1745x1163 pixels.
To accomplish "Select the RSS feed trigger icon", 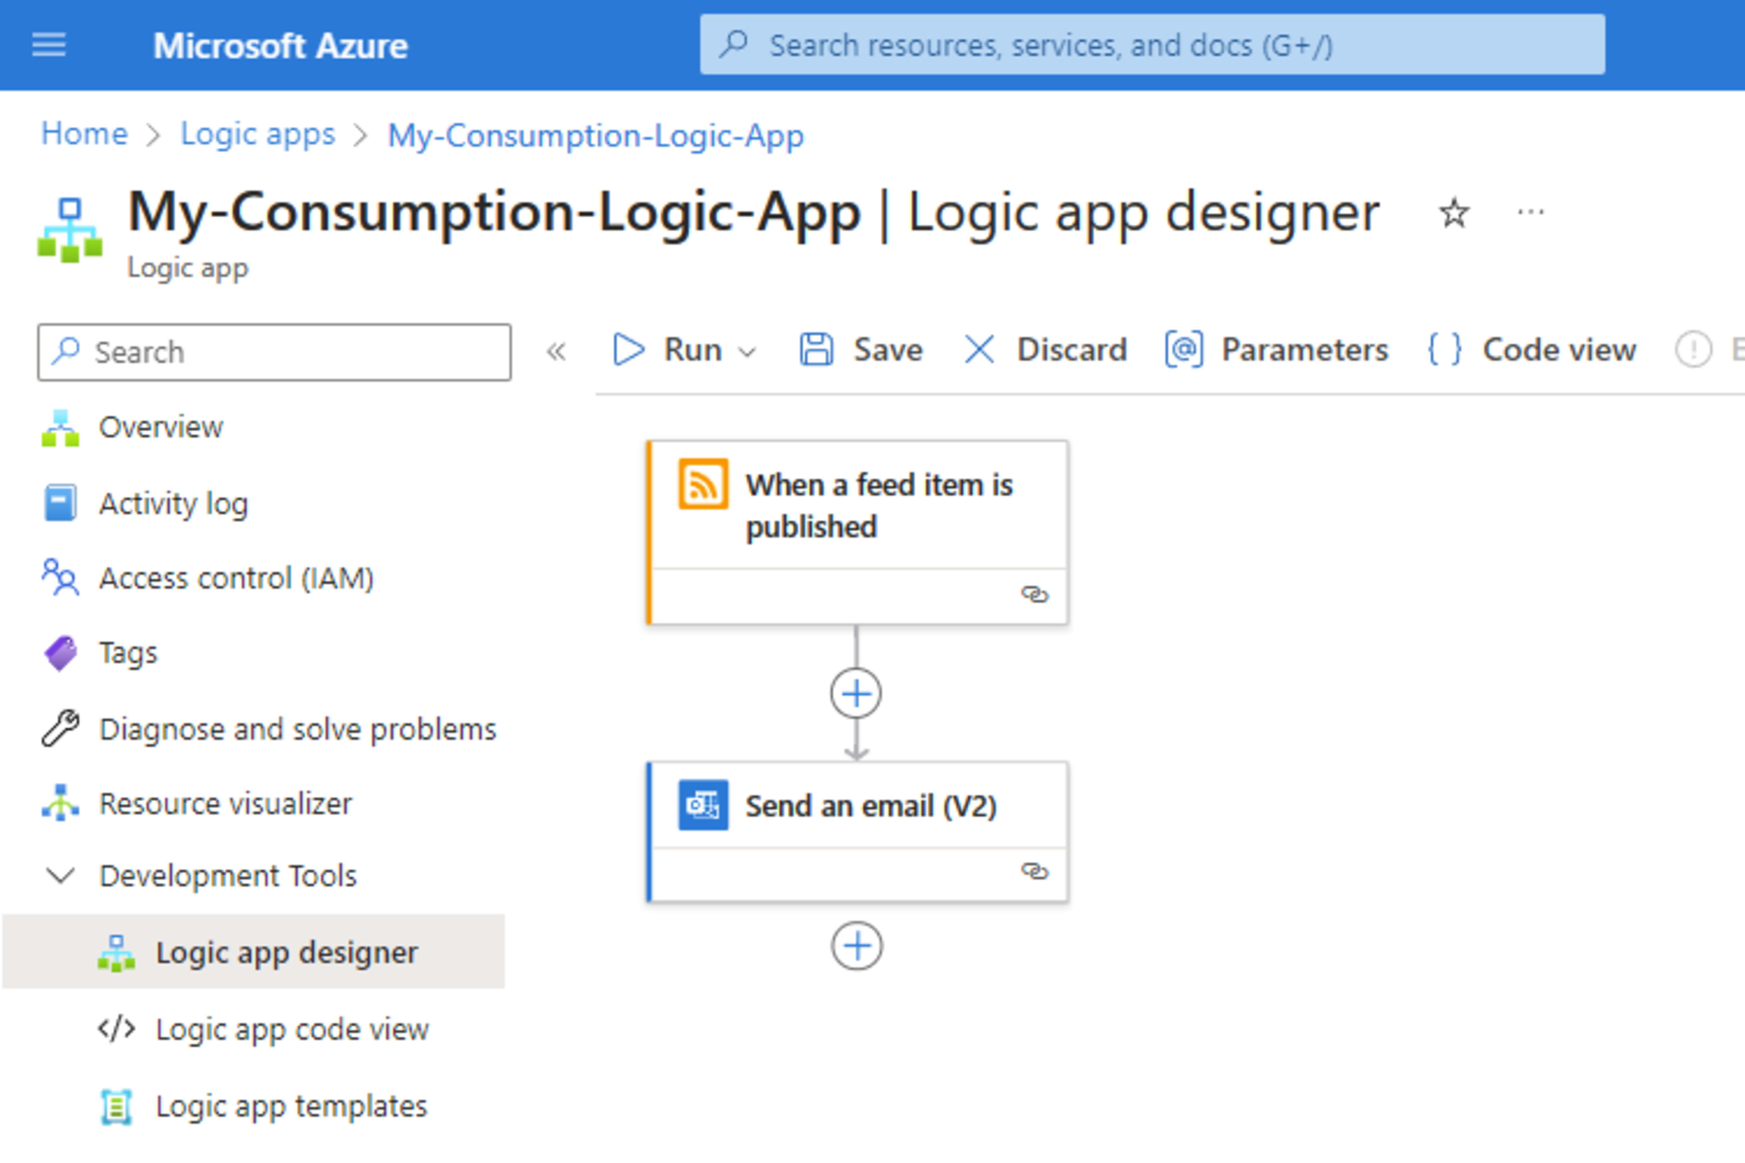I will point(703,484).
